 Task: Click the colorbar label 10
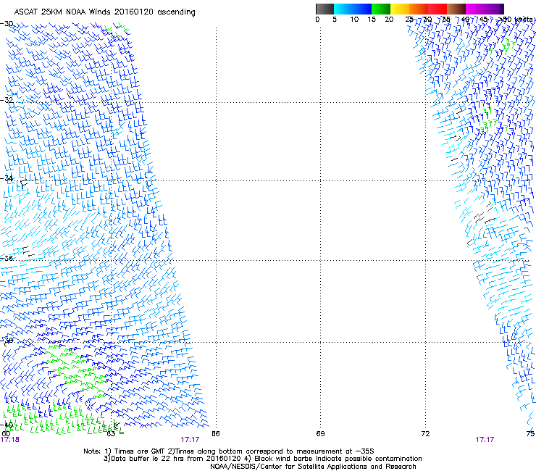click(x=354, y=20)
